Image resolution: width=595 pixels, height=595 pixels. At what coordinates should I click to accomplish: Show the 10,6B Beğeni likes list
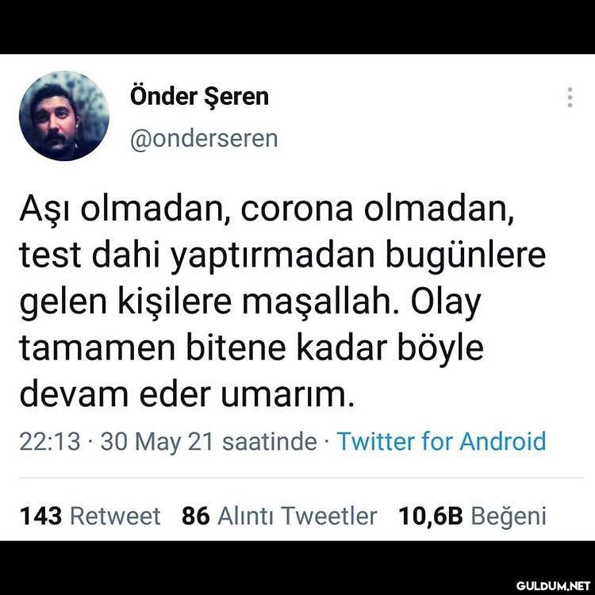coord(473,516)
